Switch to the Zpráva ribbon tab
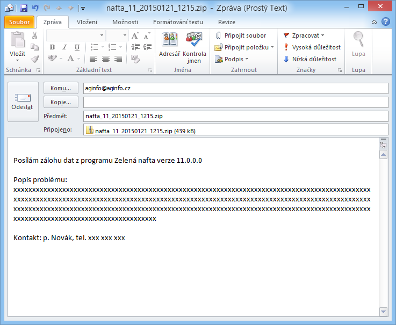The height and width of the screenshot is (325, 396). point(53,22)
